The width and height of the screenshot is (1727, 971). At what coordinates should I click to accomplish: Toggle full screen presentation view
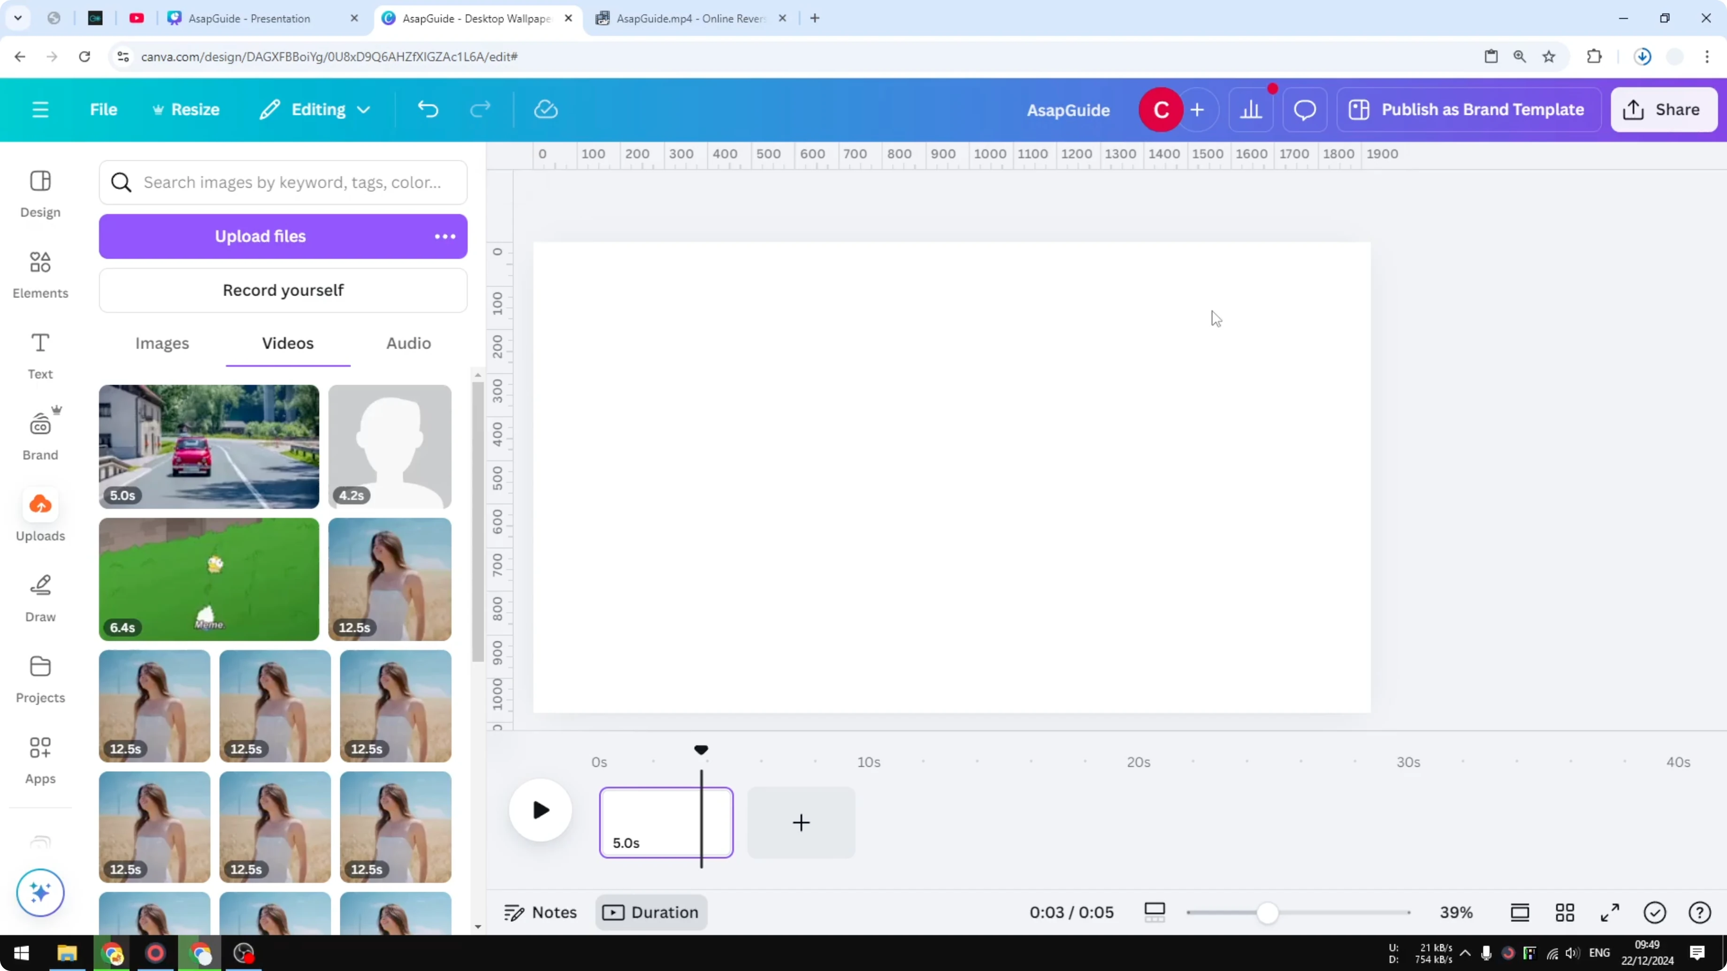pos(1610,912)
